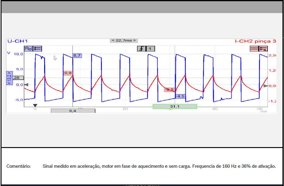The image size is (284, 186).
Task: Click the blue 8,7 voltage cursor readout
Action: [x=77, y=56]
